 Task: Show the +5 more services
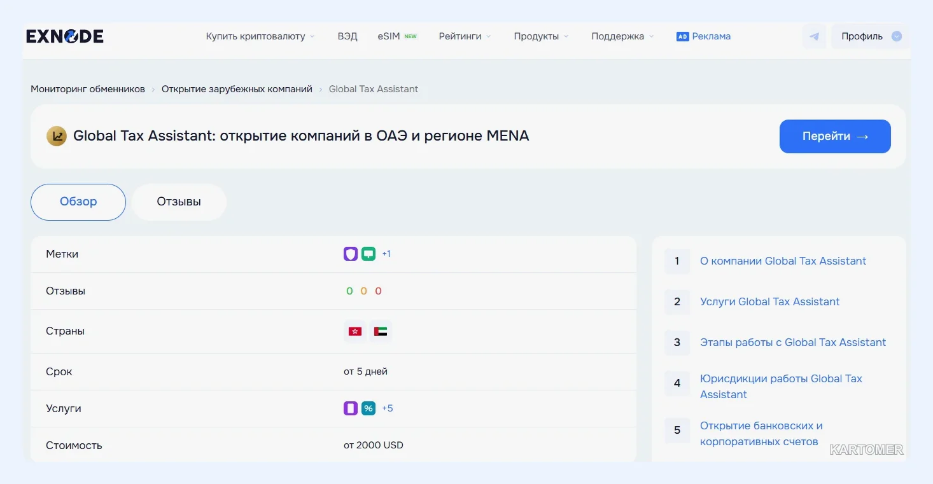point(388,408)
